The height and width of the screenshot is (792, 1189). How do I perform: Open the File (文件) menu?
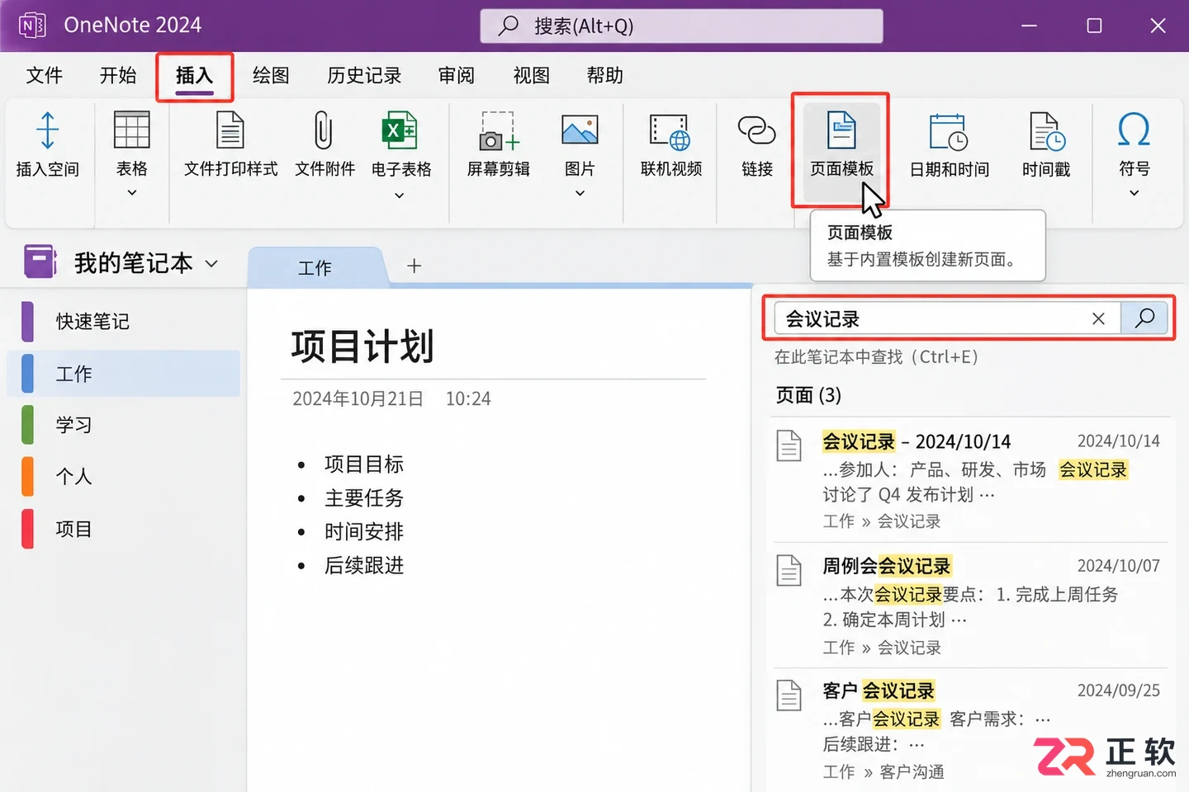click(44, 75)
